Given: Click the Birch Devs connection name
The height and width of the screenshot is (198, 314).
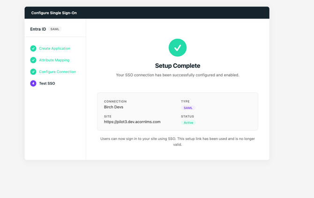Looking at the screenshot, I should point(113,107).
